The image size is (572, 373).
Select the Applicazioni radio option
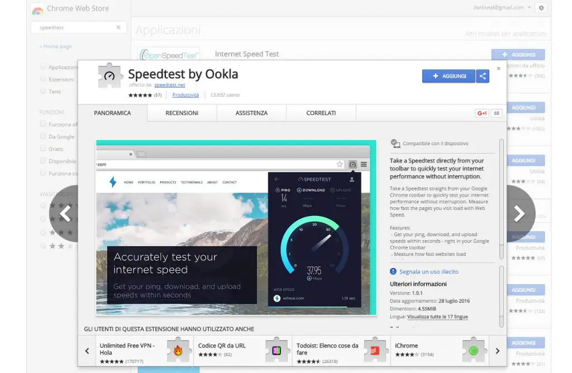43,66
